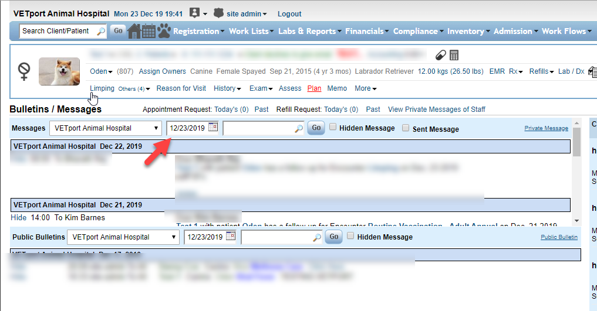597x311 pixels.
Task: Click the user profile icon by the date
Action: click(x=194, y=13)
